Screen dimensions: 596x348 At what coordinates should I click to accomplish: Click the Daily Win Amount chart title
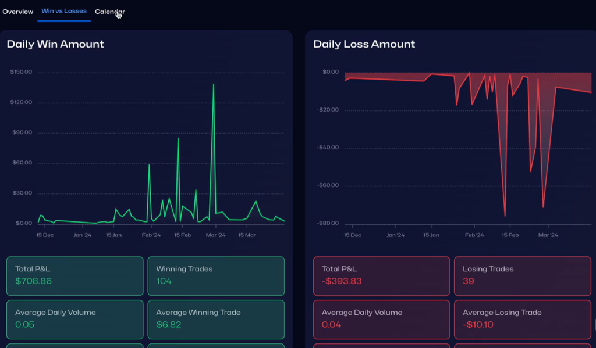click(x=55, y=44)
